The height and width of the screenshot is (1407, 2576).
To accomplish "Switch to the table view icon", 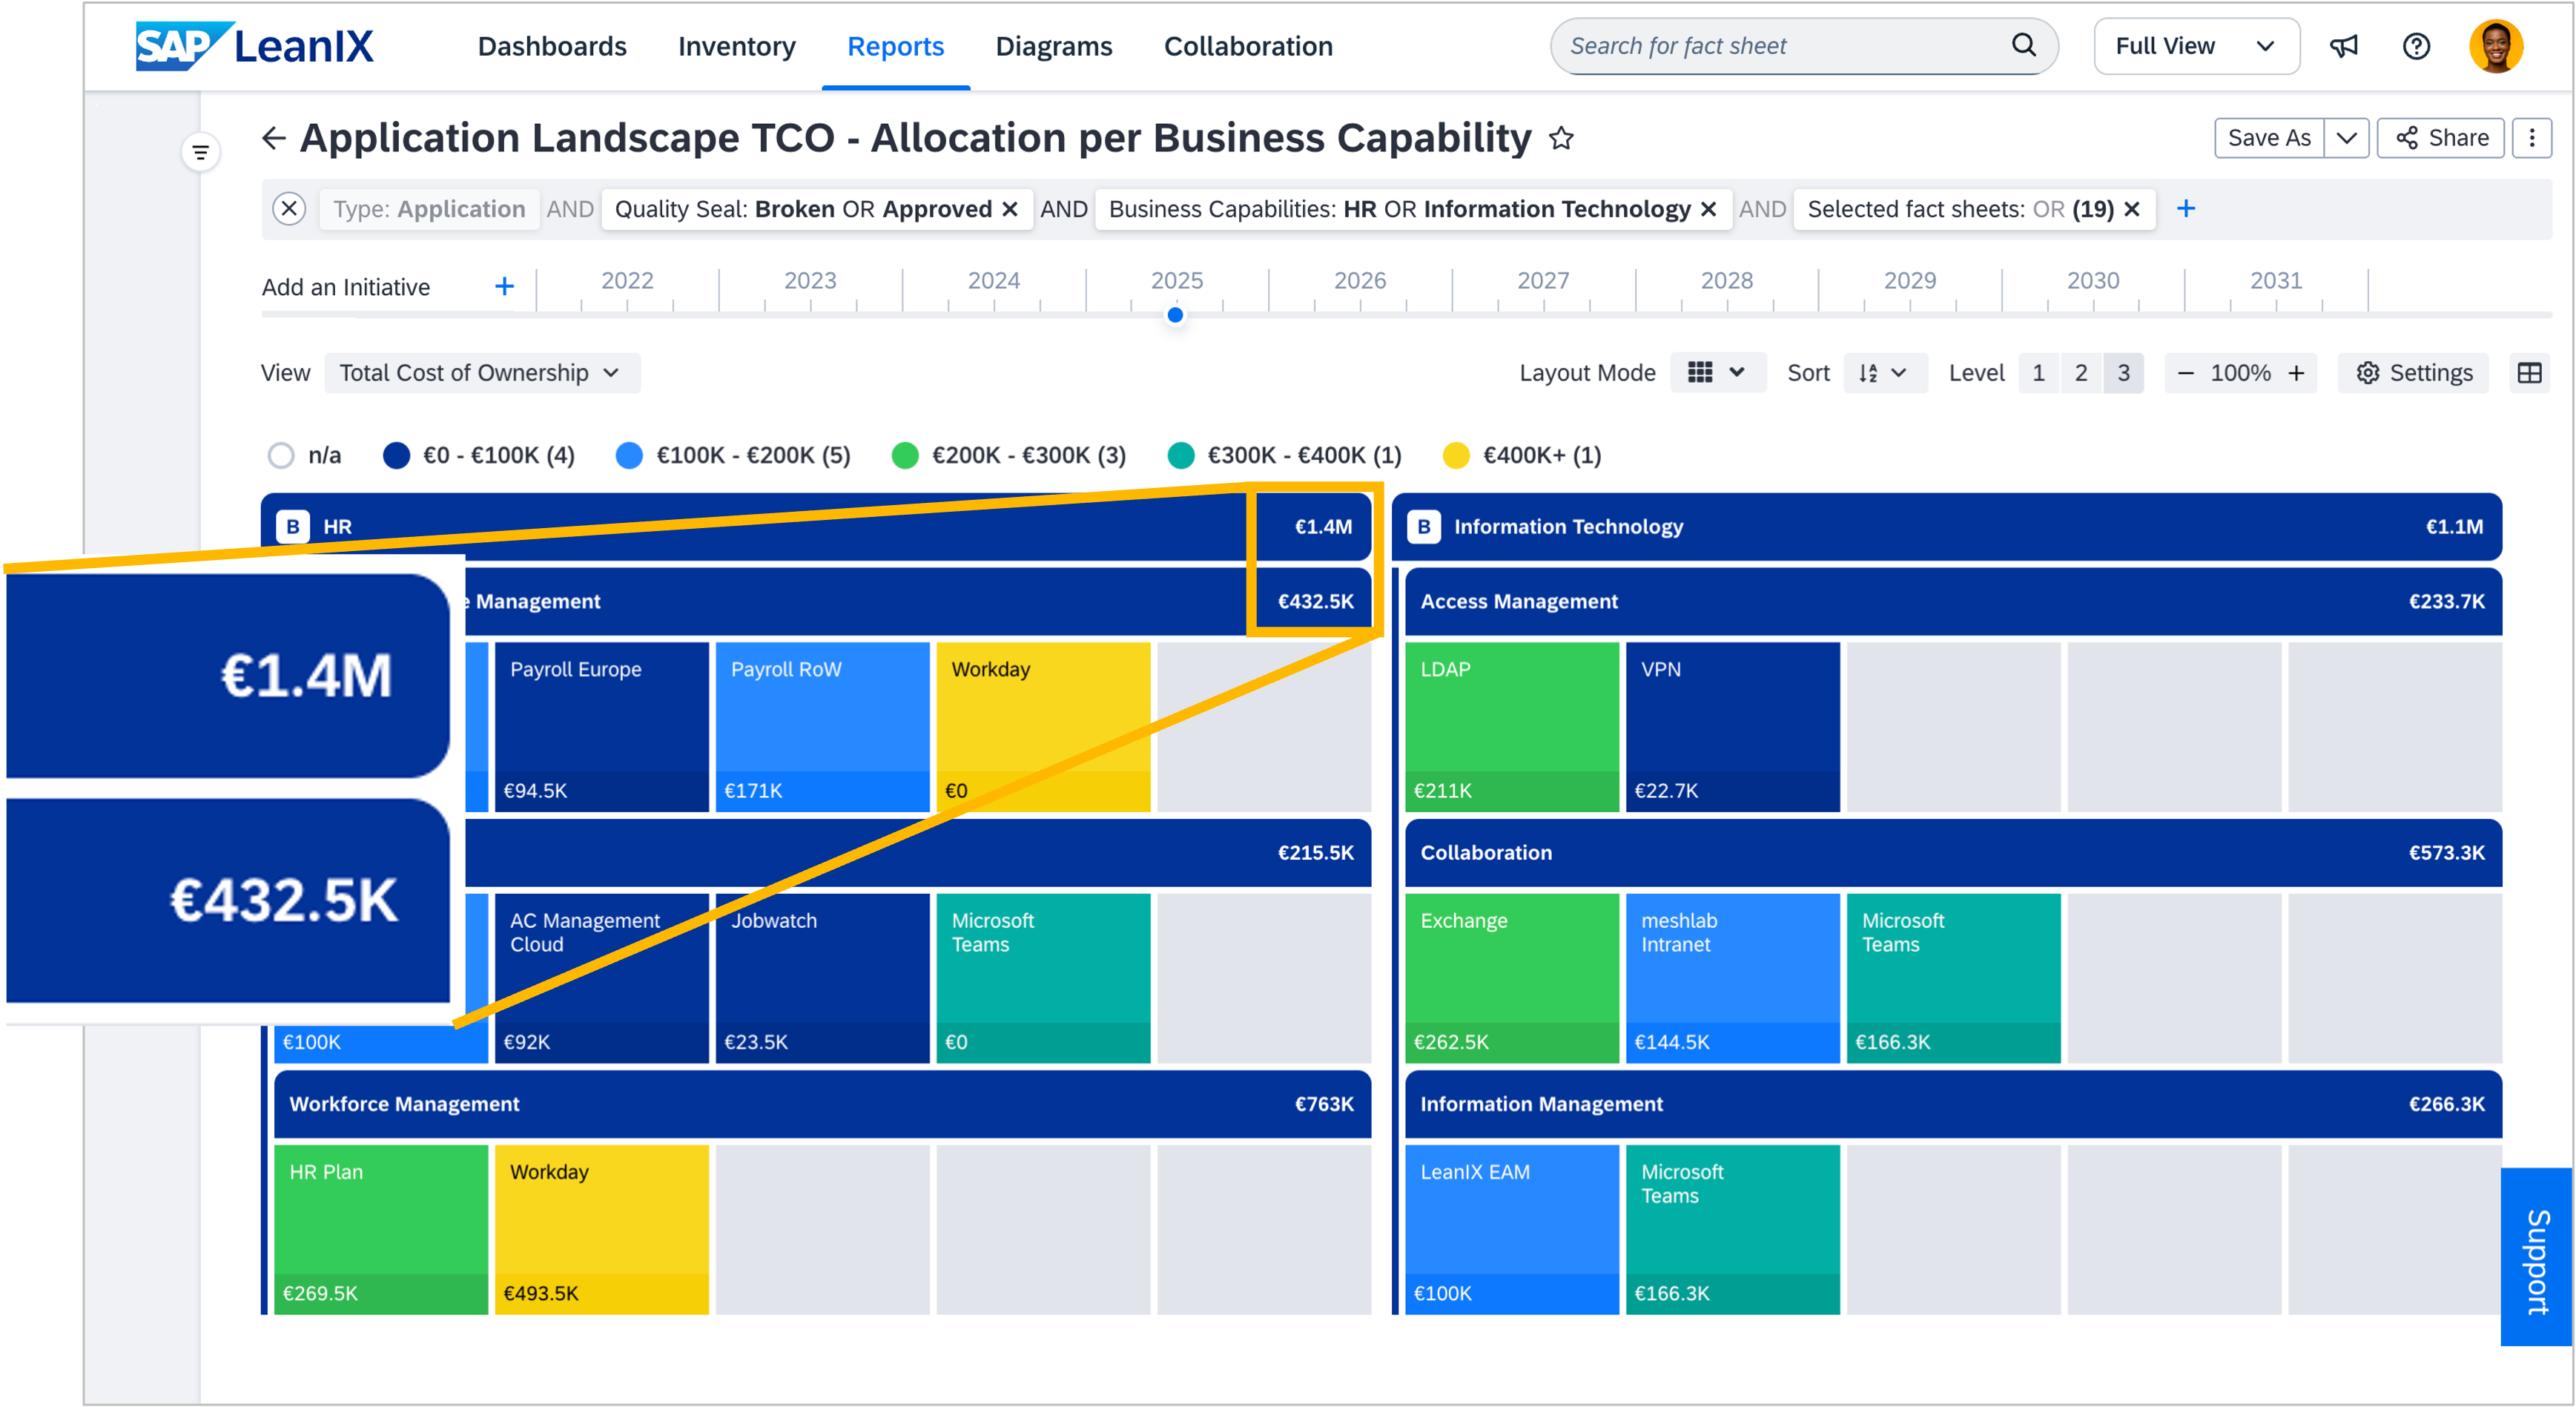I will pyautogui.click(x=2529, y=373).
